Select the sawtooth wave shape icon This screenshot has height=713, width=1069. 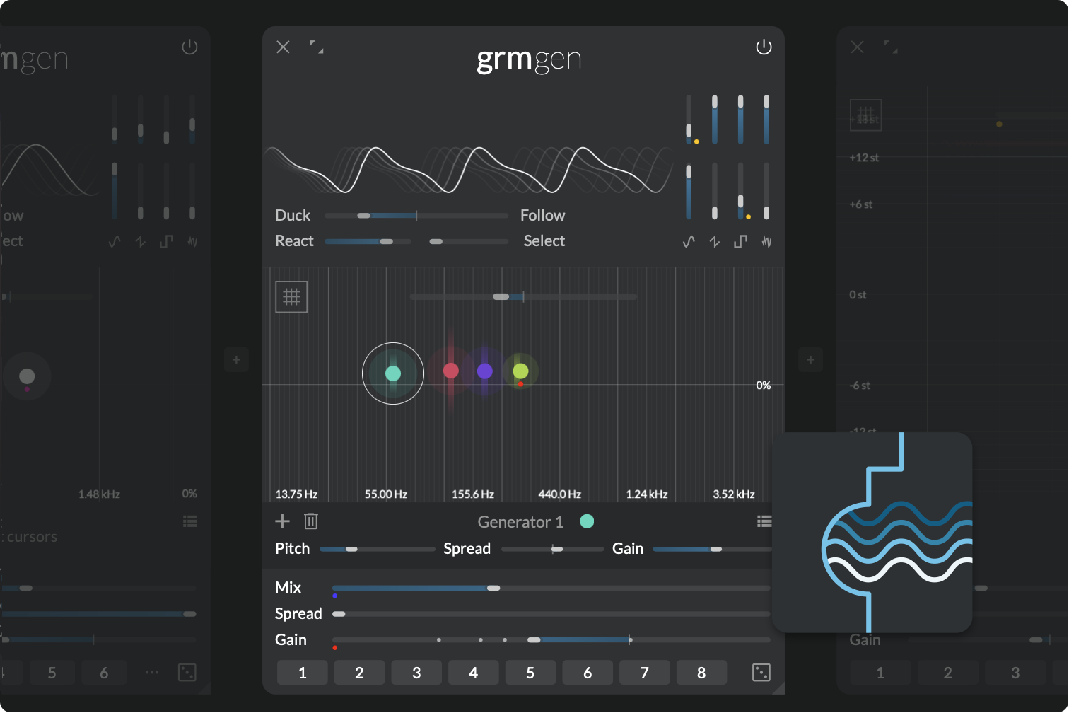point(715,242)
